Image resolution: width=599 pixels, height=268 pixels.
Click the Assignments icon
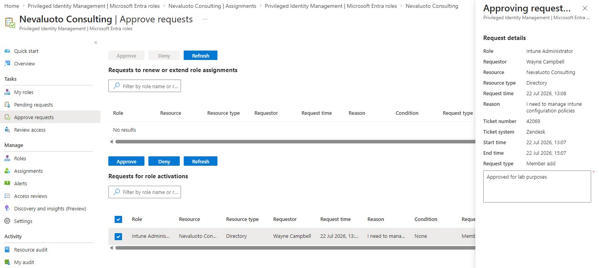[x=7, y=171]
